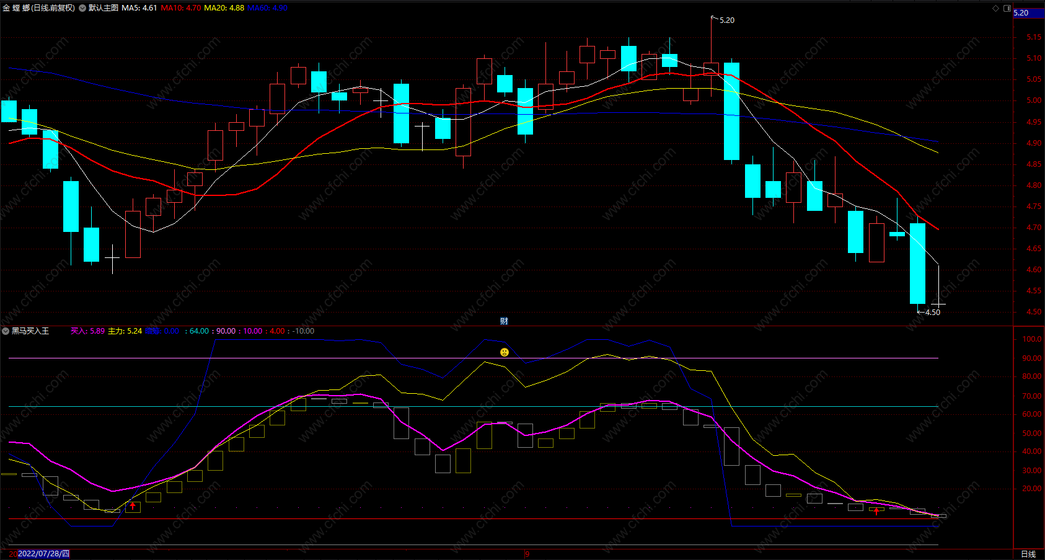The width and height of the screenshot is (1045, 560).
Task: Select the MA5: 4.61 legend value
Action: [x=139, y=8]
